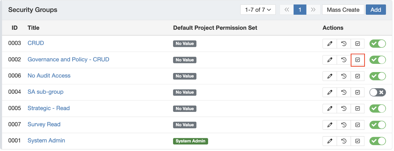Click the Mass Create button

343,10
